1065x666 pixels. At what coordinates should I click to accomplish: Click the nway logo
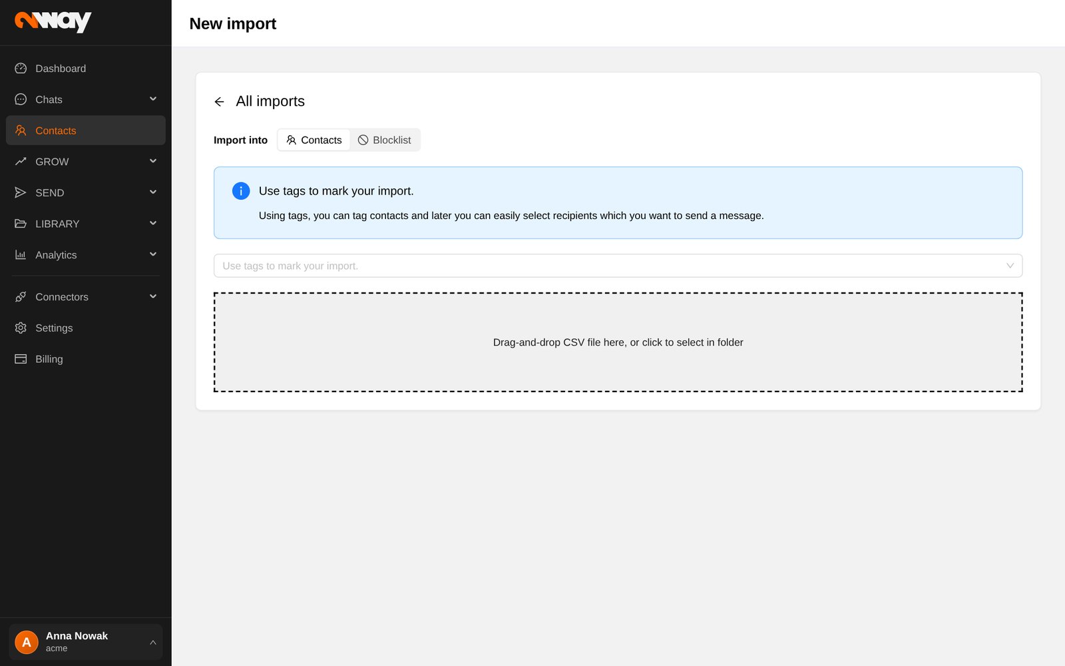[53, 22]
